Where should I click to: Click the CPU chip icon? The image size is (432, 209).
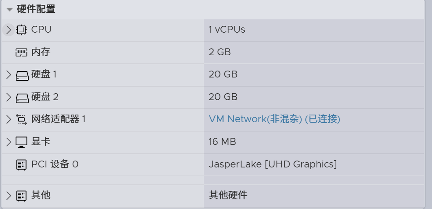click(x=21, y=30)
